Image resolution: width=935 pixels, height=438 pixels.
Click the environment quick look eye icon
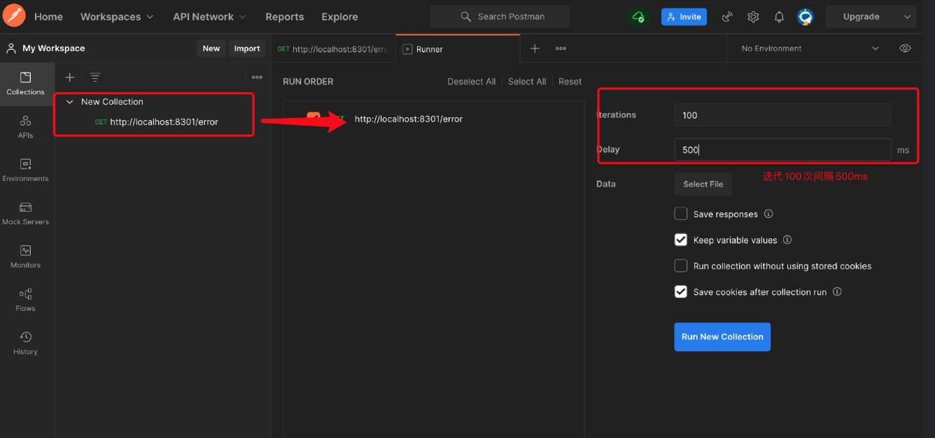tap(905, 48)
